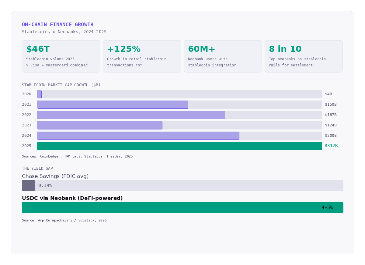Click the small purple 2020 bar
This screenshot has height=265, width=365.
click(39, 94)
